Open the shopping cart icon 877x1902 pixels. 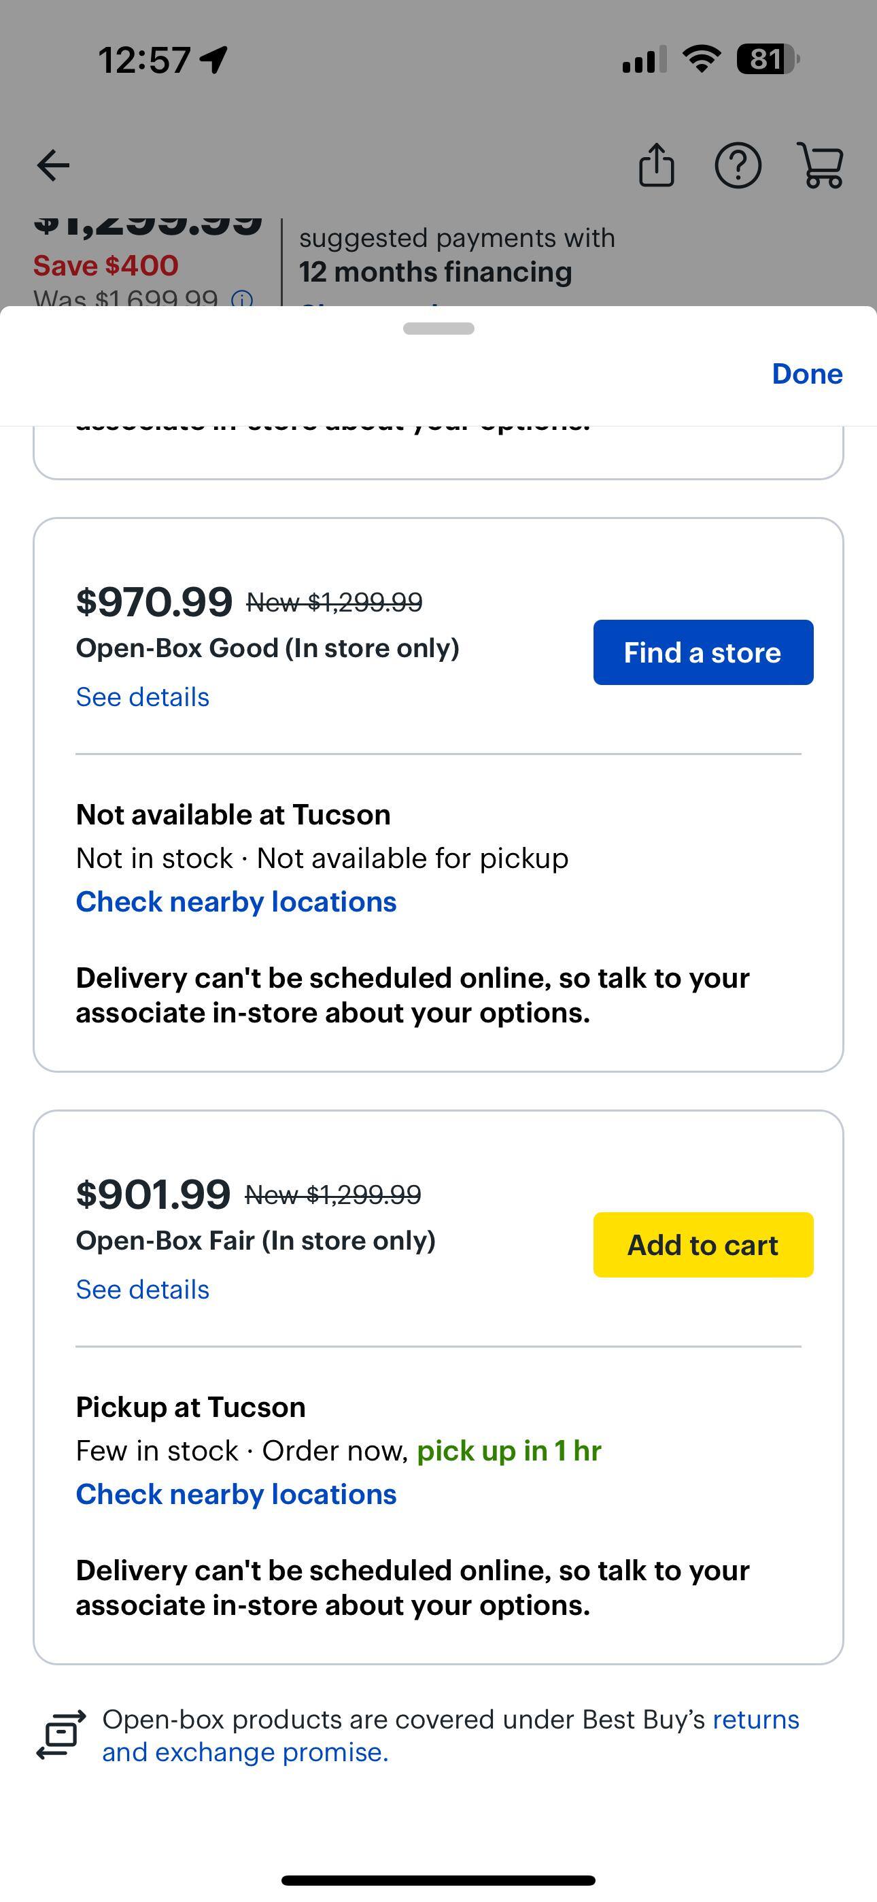(820, 165)
